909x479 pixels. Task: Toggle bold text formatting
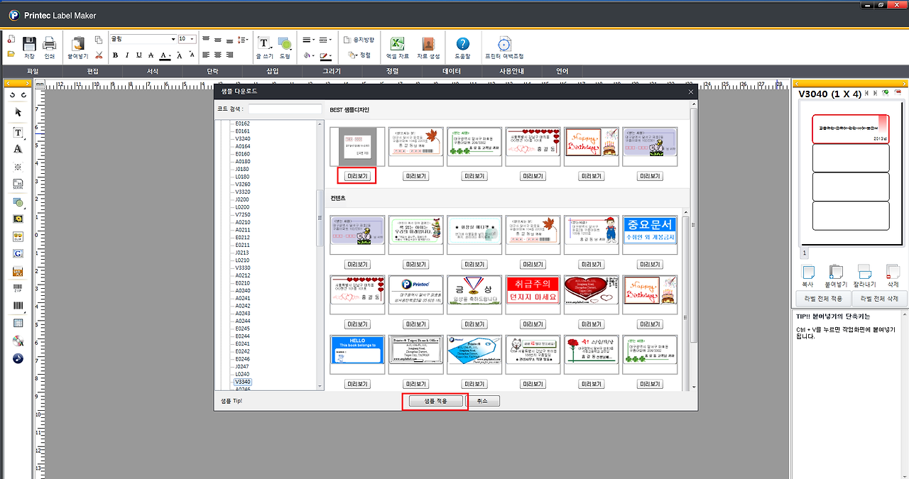[x=115, y=55]
